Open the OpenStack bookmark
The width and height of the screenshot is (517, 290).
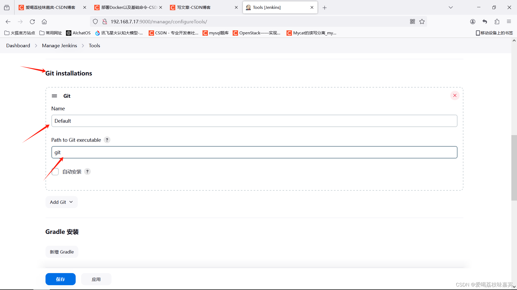pos(257,33)
